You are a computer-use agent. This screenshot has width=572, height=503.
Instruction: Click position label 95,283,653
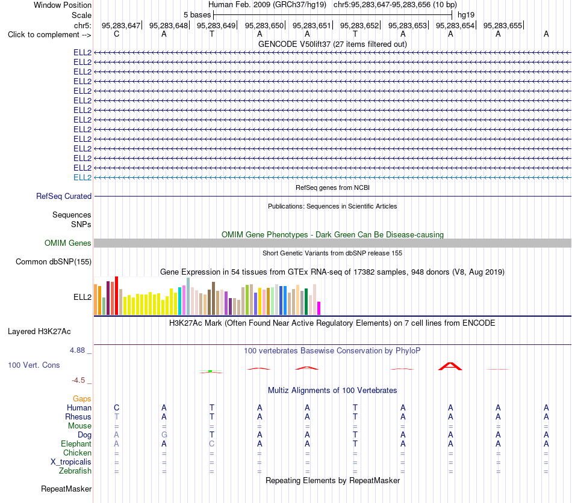(408, 25)
